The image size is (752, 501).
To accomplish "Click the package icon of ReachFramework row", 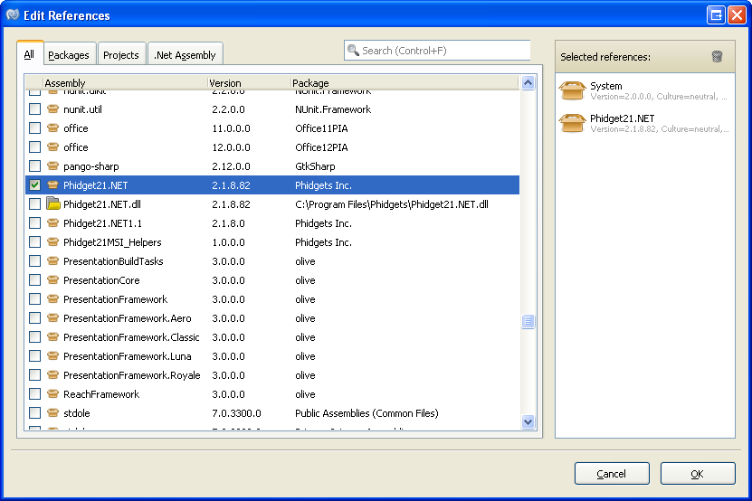I will (x=53, y=393).
